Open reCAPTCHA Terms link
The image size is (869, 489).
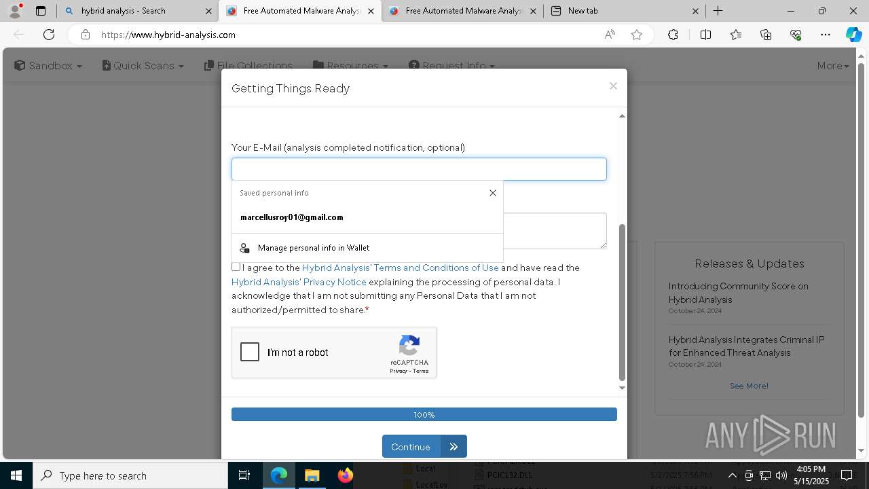(421, 371)
